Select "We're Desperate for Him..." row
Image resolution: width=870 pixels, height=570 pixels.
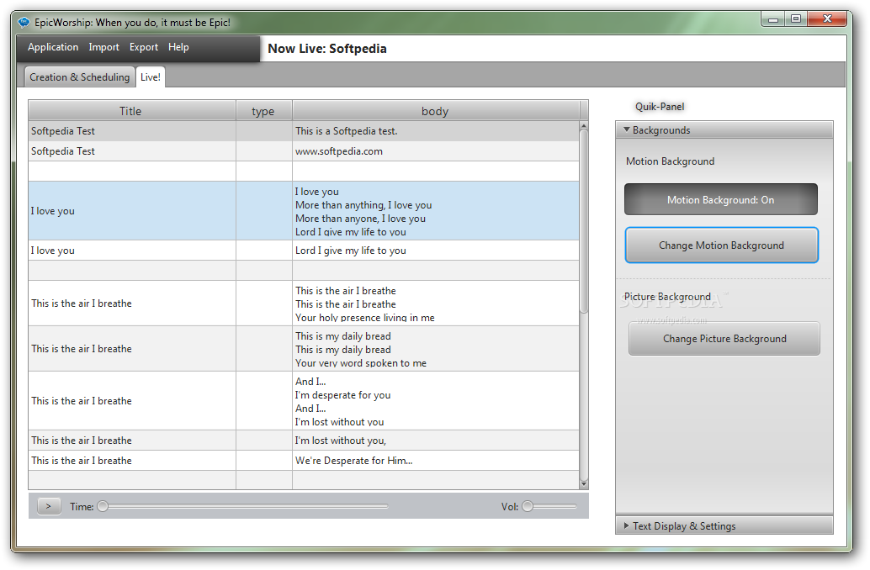304,461
